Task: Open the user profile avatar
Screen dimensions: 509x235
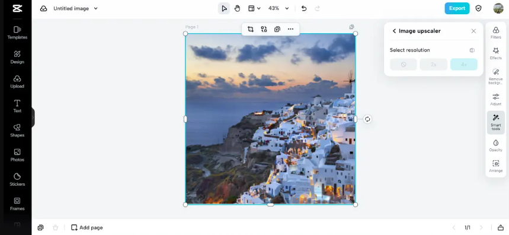Action: pyautogui.click(x=498, y=8)
